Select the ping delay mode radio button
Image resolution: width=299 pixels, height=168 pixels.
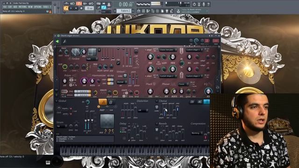[121, 132]
